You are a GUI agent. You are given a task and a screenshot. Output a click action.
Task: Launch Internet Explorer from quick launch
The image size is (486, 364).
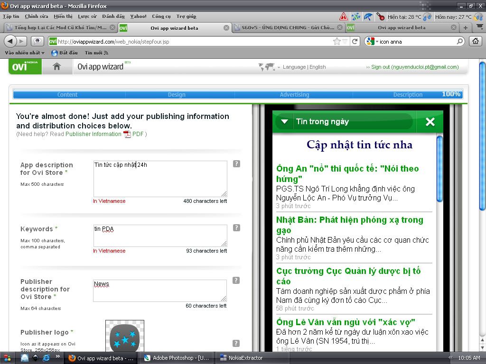[47, 358]
